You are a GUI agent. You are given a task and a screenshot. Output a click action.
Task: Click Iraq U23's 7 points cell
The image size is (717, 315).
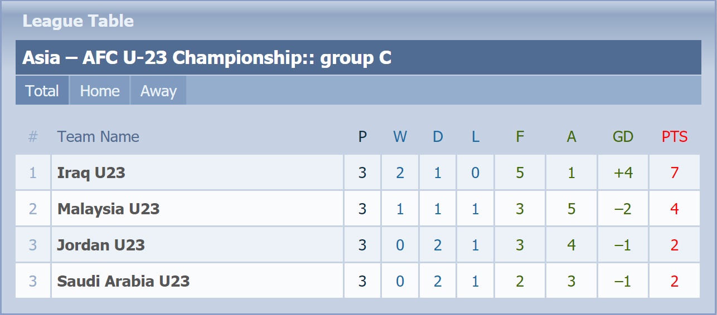pos(674,173)
